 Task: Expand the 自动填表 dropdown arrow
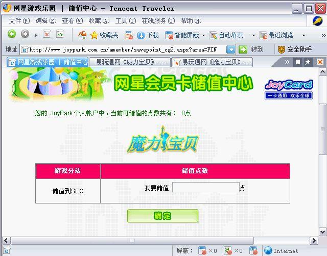point(253,35)
